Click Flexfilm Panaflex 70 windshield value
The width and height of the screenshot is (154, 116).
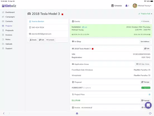coord(142,75)
